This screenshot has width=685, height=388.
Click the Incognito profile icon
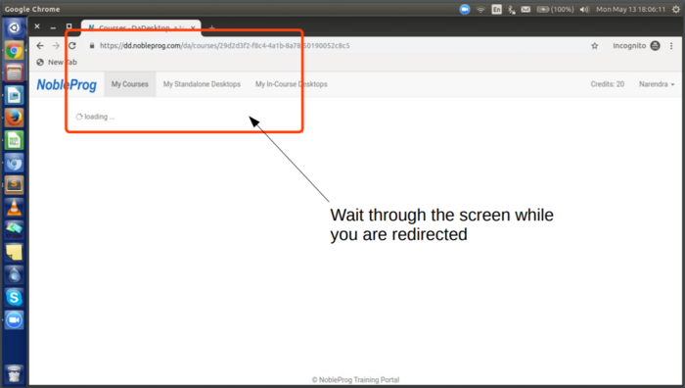pos(655,45)
